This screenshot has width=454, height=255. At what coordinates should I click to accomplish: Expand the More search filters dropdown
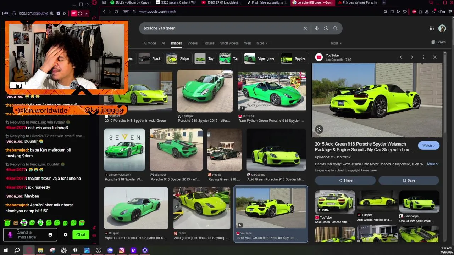point(262,43)
